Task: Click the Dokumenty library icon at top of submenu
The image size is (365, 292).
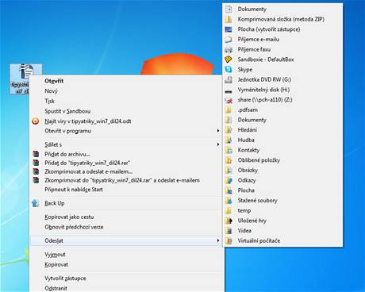Action: point(229,10)
